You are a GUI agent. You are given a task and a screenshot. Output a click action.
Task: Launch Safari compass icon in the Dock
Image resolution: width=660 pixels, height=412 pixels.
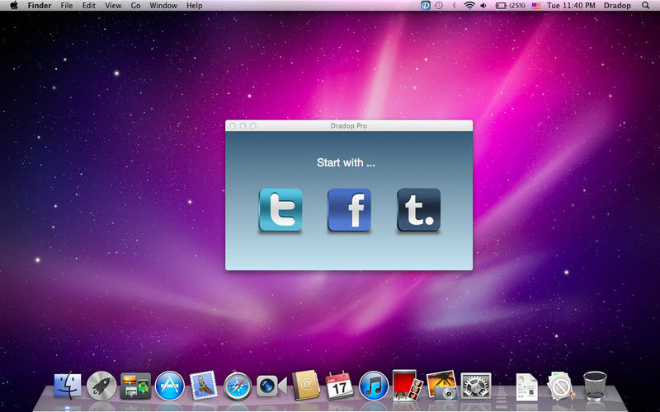238,386
